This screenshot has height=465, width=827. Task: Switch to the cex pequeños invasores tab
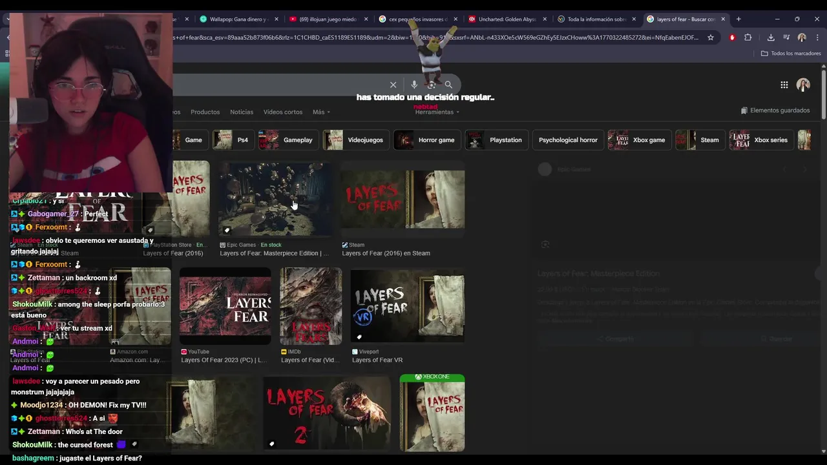[x=417, y=19]
